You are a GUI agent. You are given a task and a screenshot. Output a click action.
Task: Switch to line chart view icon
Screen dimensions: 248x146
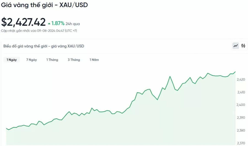point(236,46)
